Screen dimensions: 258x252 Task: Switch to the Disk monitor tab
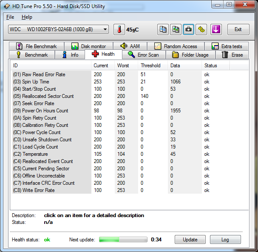89,46
